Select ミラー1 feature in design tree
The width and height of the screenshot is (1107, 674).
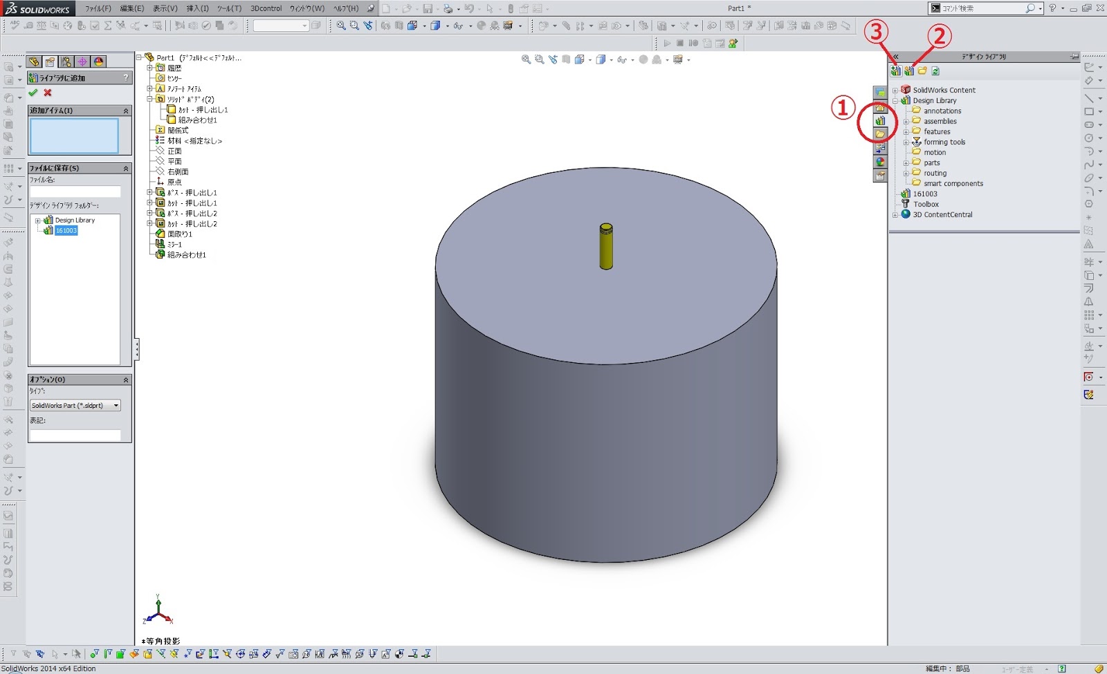tap(174, 244)
